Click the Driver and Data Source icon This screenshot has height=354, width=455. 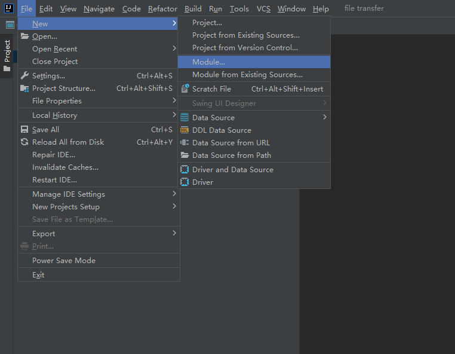click(x=185, y=170)
